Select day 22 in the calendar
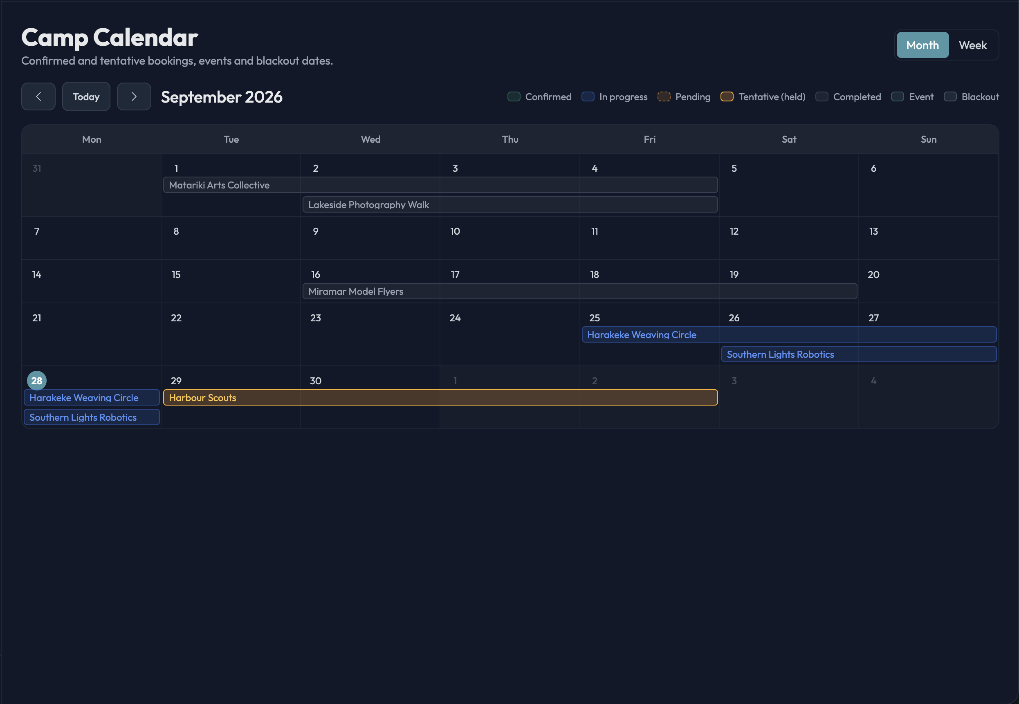Viewport: 1019px width, 704px height. point(176,318)
